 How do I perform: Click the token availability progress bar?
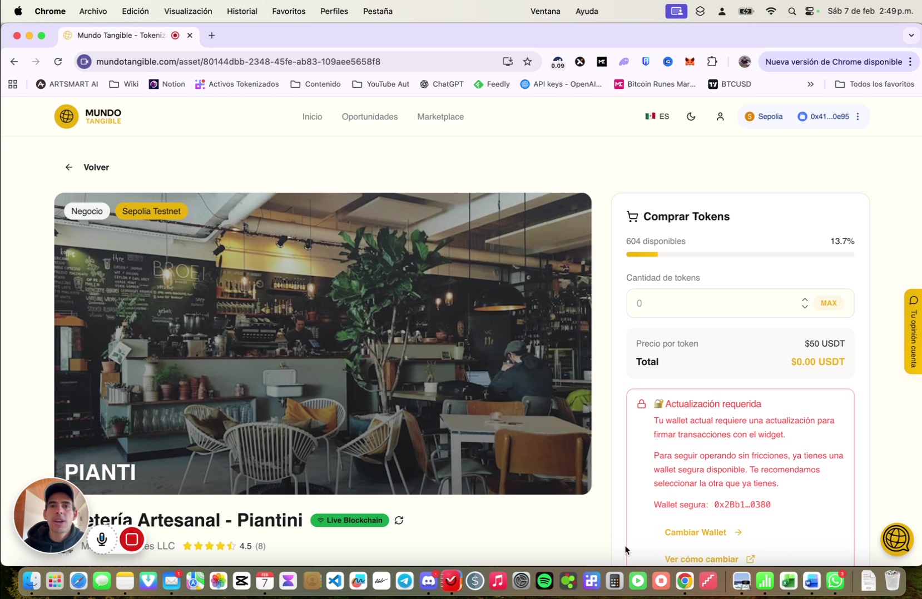(x=740, y=254)
